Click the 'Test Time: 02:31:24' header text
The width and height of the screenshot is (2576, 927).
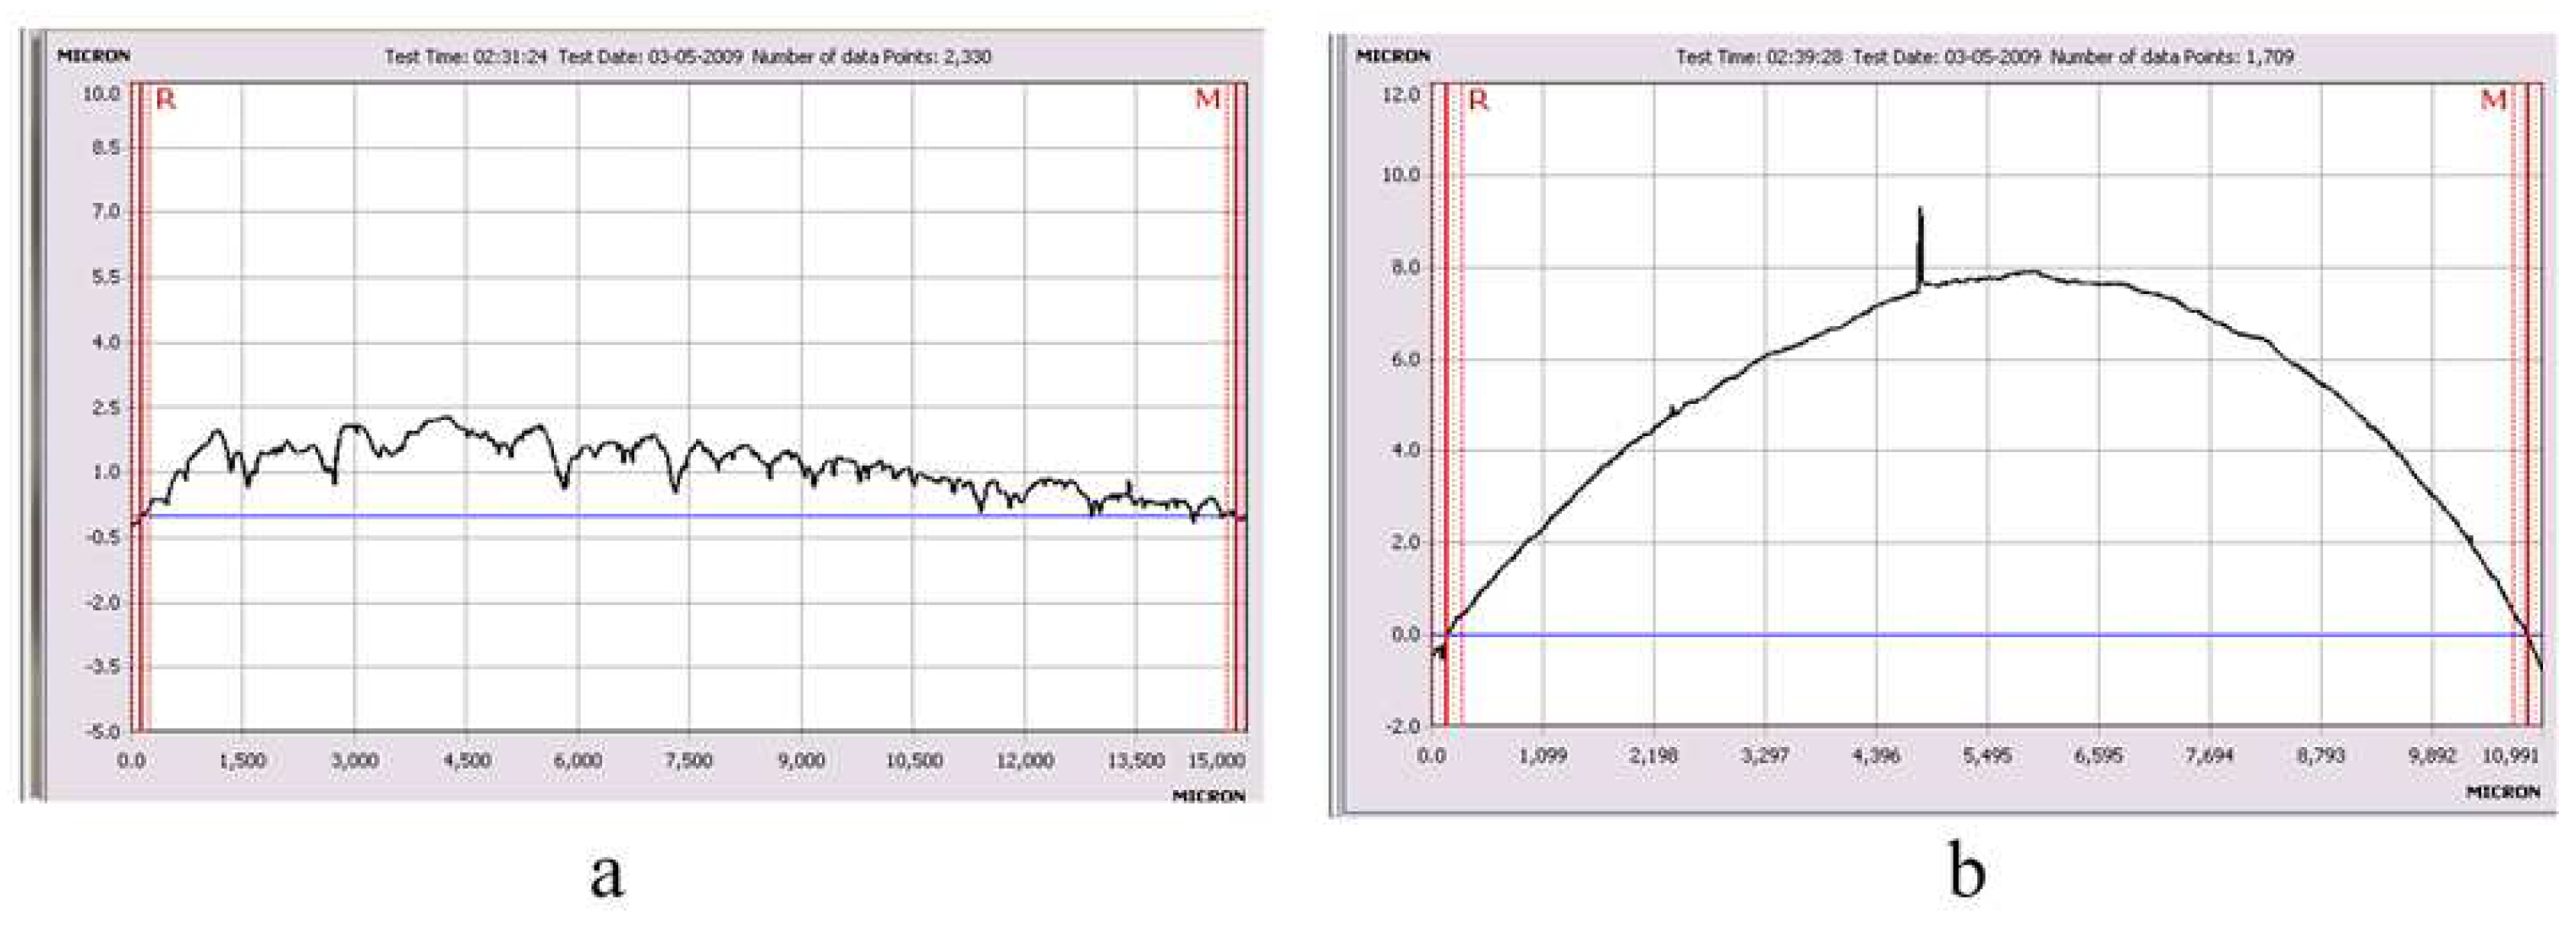coord(466,57)
